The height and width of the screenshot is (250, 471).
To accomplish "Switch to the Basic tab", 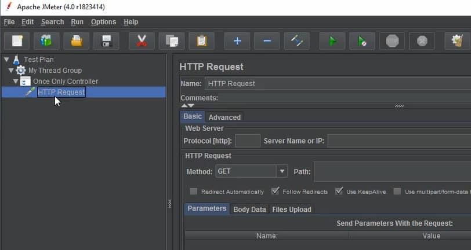I will 193,116.
